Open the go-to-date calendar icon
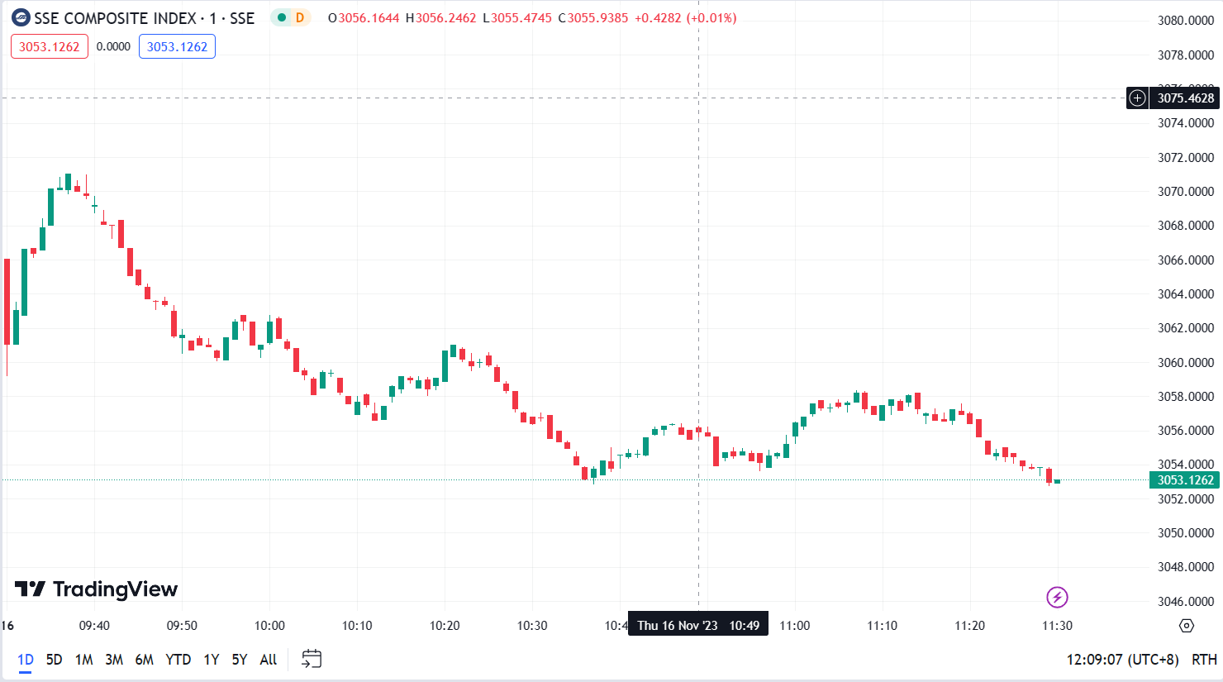Viewport: 1223px width, 682px height. [312, 659]
